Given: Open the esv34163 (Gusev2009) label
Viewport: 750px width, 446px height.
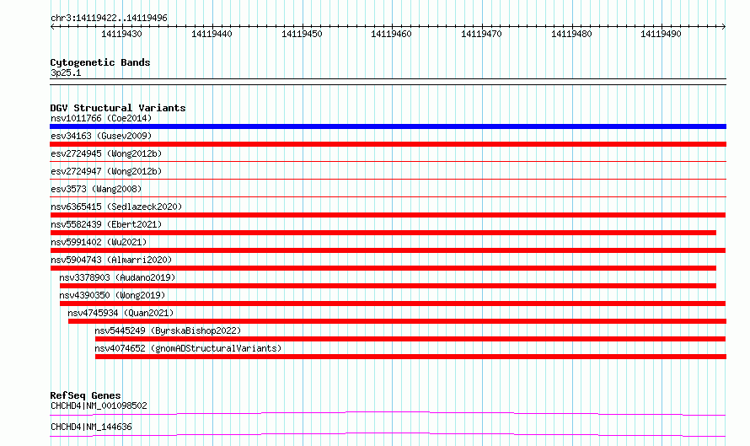Looking at the screenshot, I should pos(101,136).
